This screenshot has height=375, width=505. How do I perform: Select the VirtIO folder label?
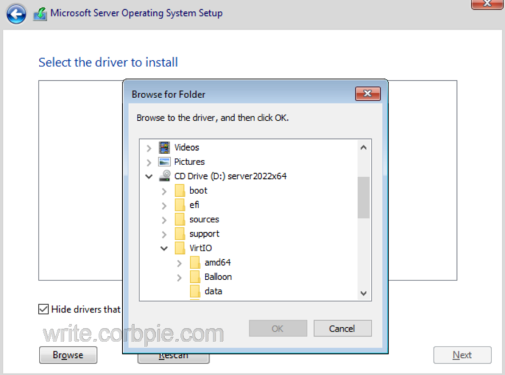pos(201,248)
